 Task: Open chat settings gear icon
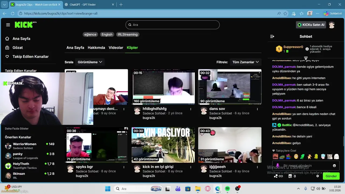click(318, 176)
